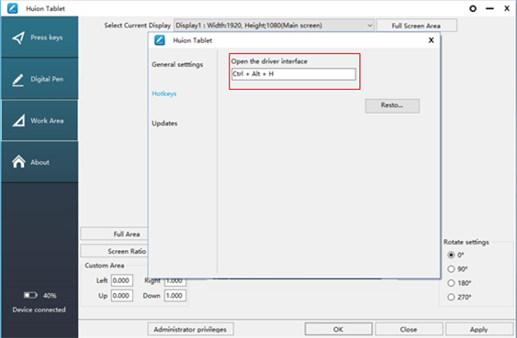517x338 pixels.
Task: Click the Huion logo in main title bar
Action: [12, 8]
